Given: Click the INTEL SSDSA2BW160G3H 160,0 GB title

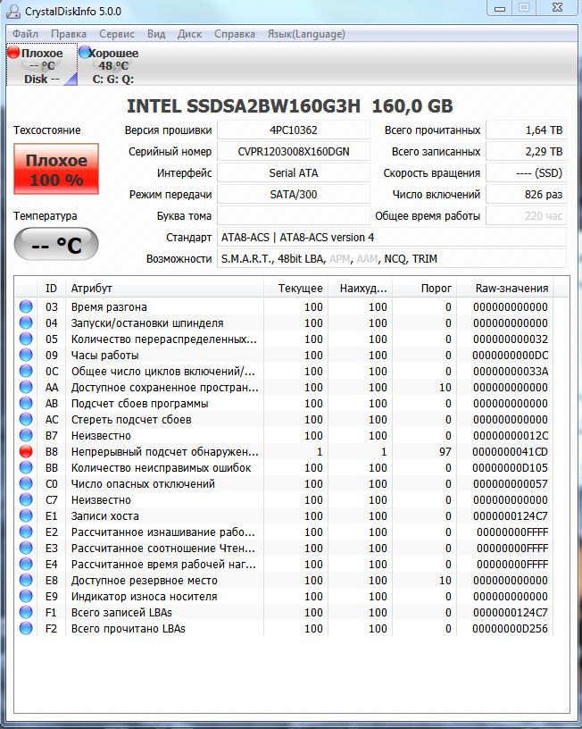Looking at the screenshot, I should pos(290,106).
